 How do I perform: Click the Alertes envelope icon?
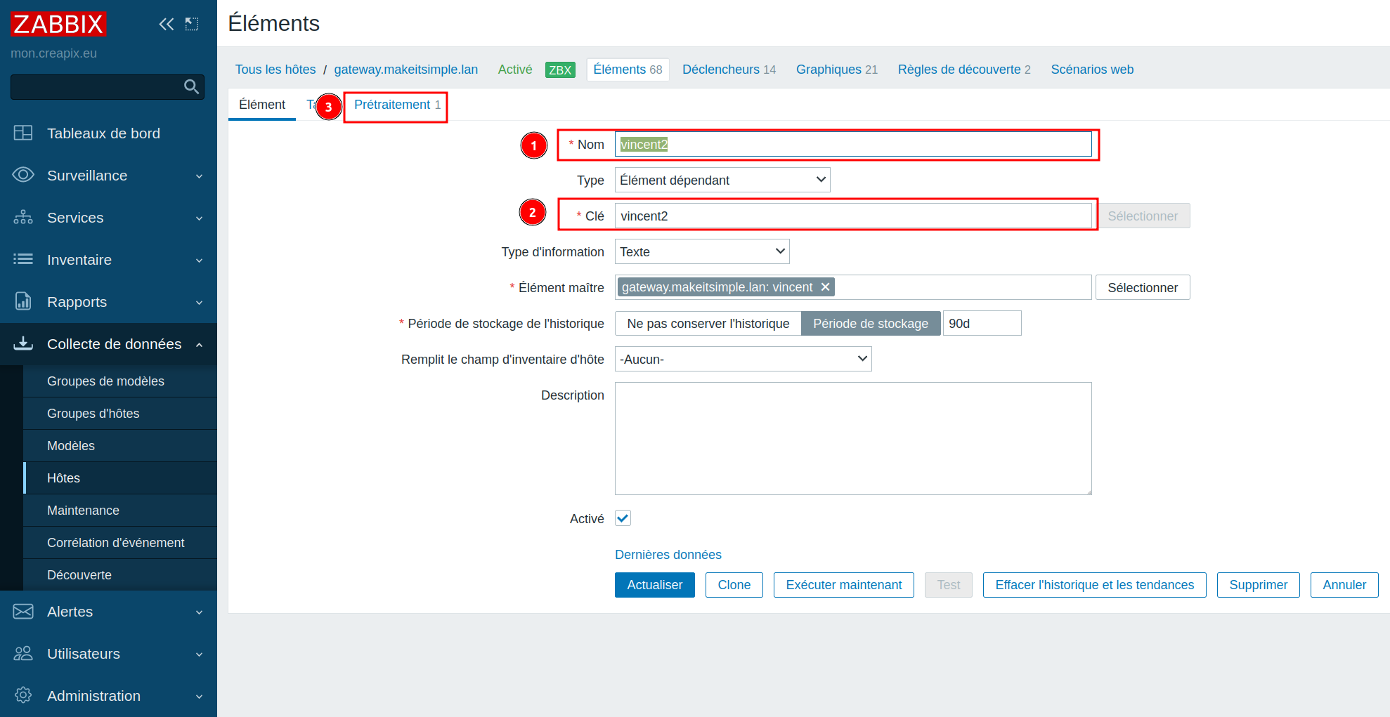click(23, 612)
